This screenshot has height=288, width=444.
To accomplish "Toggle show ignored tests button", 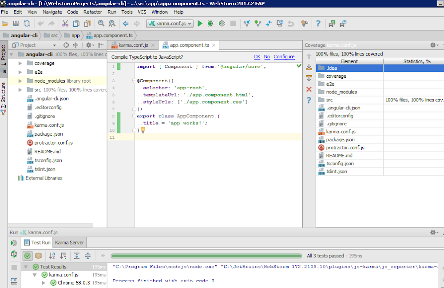I will click(x=39, y=256).
